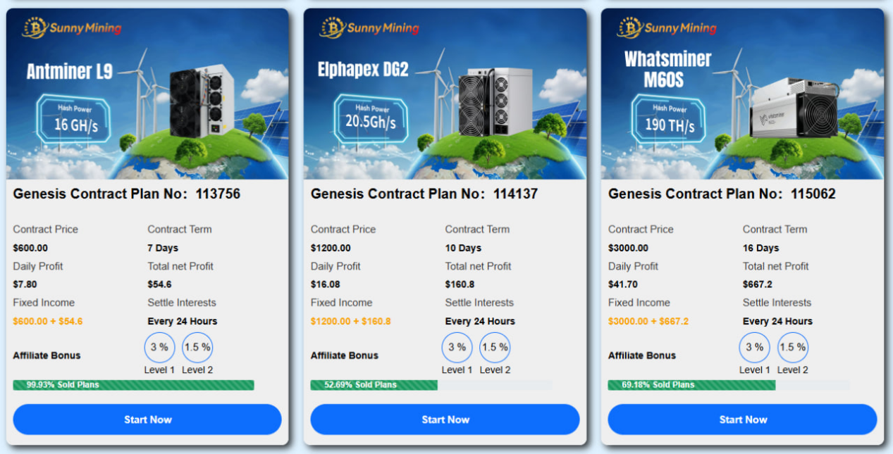This screenshot has width=893, height=454.
Task: Click Genesis Contract Plan No: 114137 heading
Action: (424, 194)
